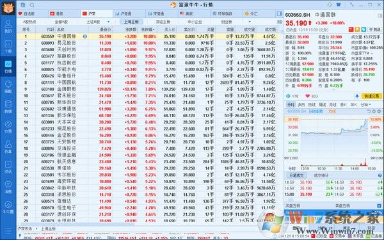Image resolution: width=384 pixels, height=240 pixels.
Task: Click the red icon in stock detail header
Action: 351,29
